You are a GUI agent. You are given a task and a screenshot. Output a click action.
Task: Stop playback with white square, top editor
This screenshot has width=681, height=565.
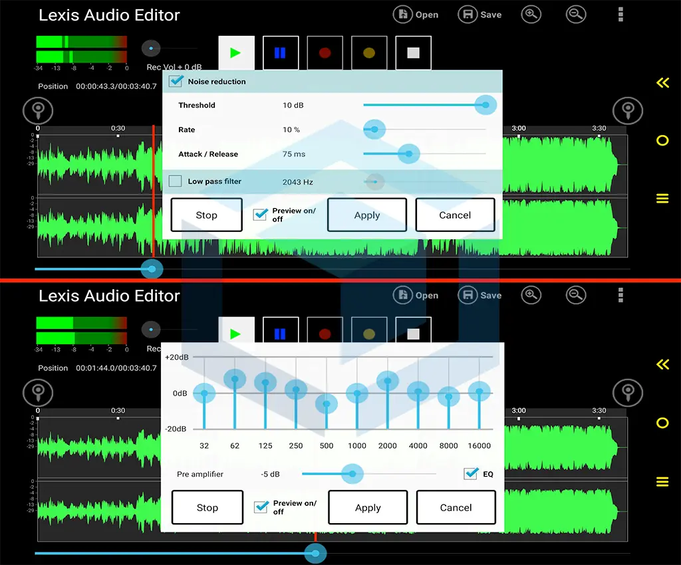(x=414, y=53)
